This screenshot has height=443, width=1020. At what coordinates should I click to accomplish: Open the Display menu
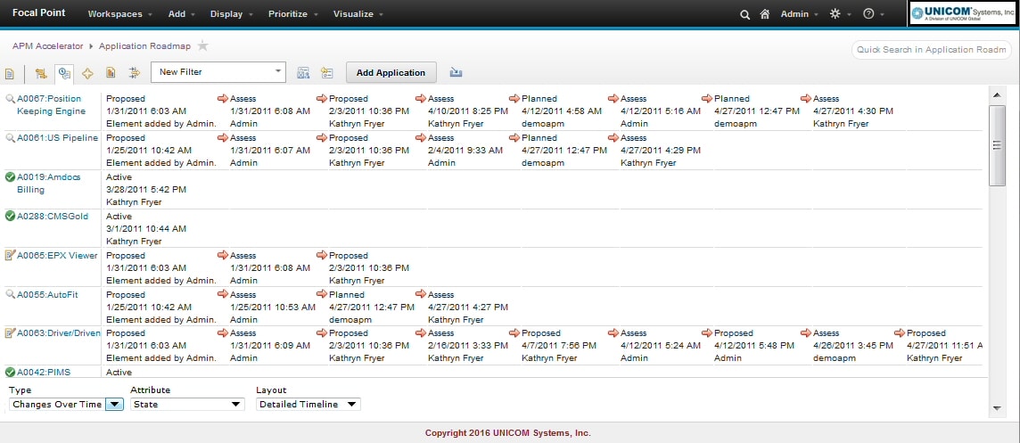click(232, 13)
